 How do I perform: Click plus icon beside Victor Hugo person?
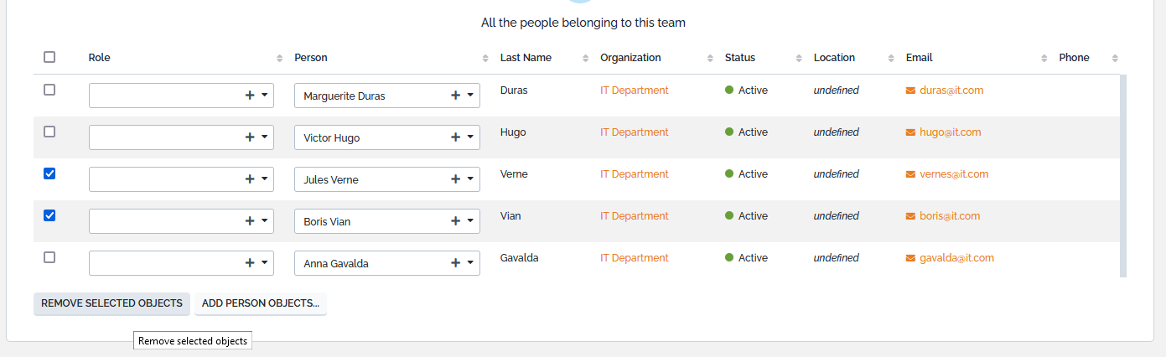pyautogui.click(x=456, y=137)
